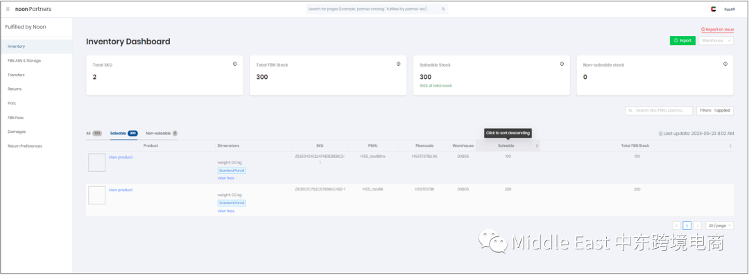Open the hamburger menu beside noon Partners

(x=8, y=9)
